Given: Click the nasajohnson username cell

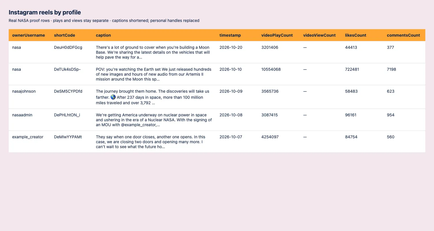Looking at the screenshot, I should pos(30,97).
